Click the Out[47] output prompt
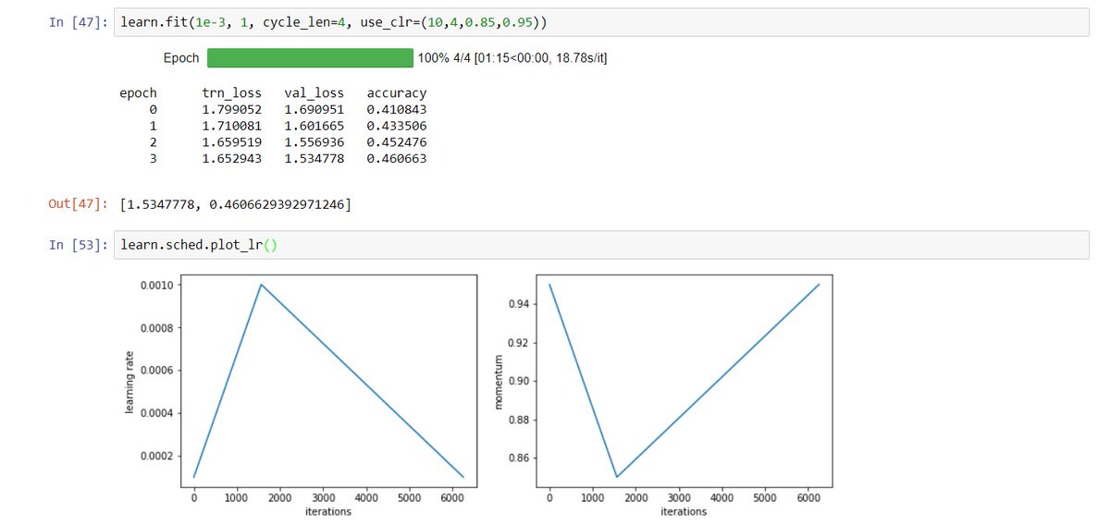This screenshot has width=1110, height=524. pos(79,202)
